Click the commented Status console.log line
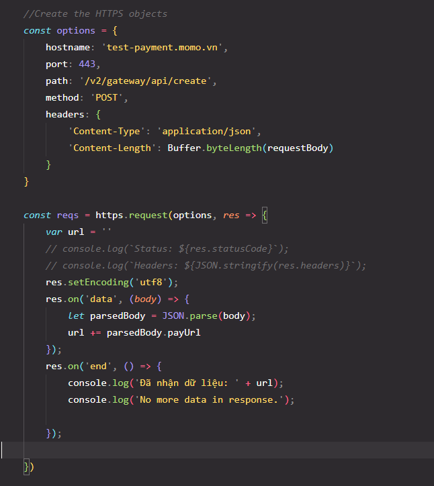 [167, 248]
